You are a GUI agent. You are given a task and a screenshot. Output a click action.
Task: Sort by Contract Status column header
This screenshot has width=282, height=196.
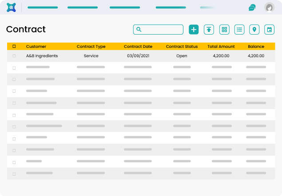(x=182, y=47)
